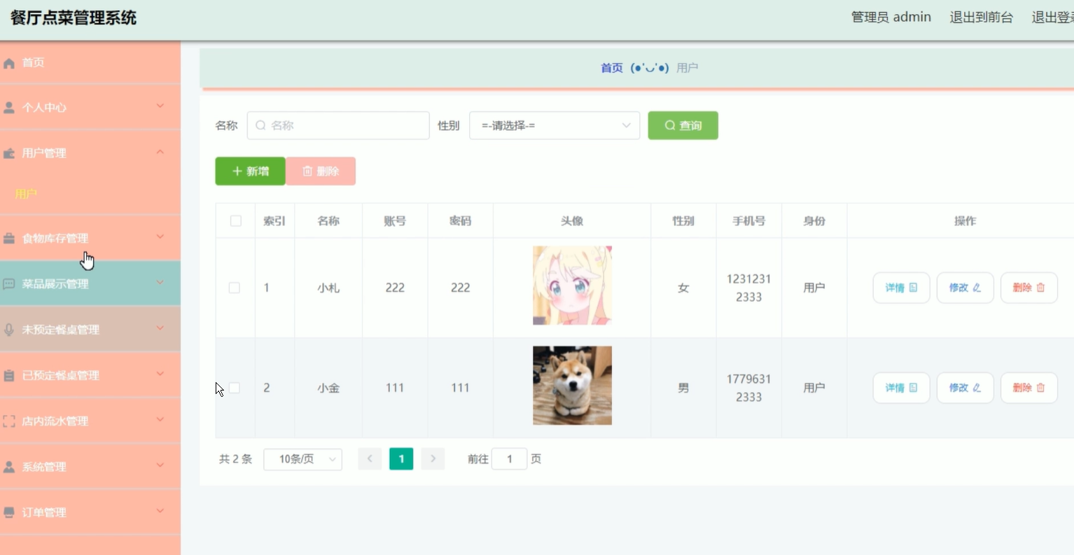Click the 共 2 条 total count text
This screenshot has height=555, width=1074.
(x=235, y=459)
